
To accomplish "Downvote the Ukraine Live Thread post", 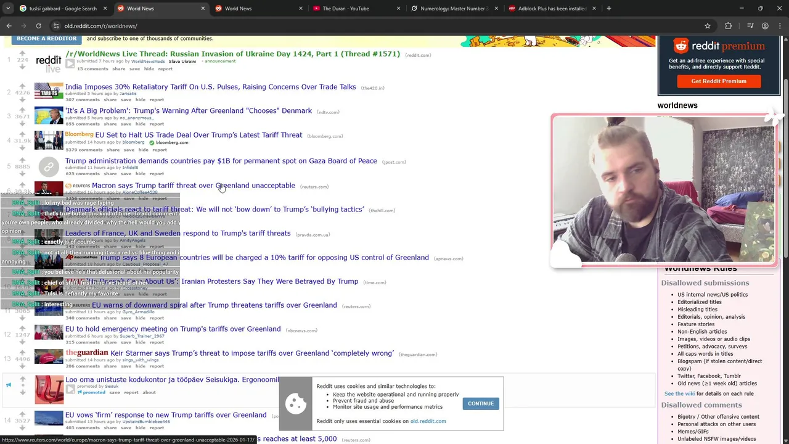I will point(22,68).
